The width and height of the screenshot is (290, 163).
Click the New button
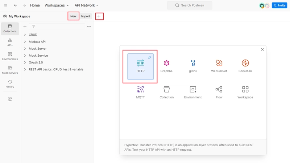coord(73,16)
